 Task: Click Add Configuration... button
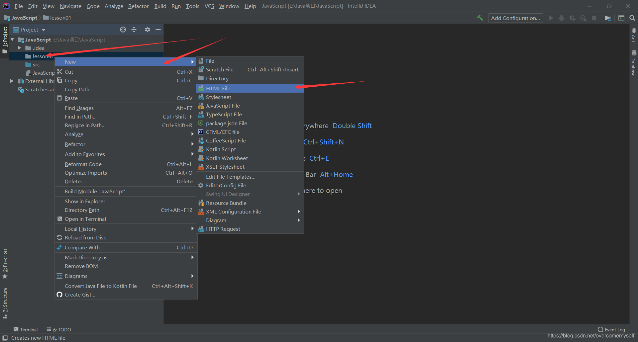[x=515, y=18]
